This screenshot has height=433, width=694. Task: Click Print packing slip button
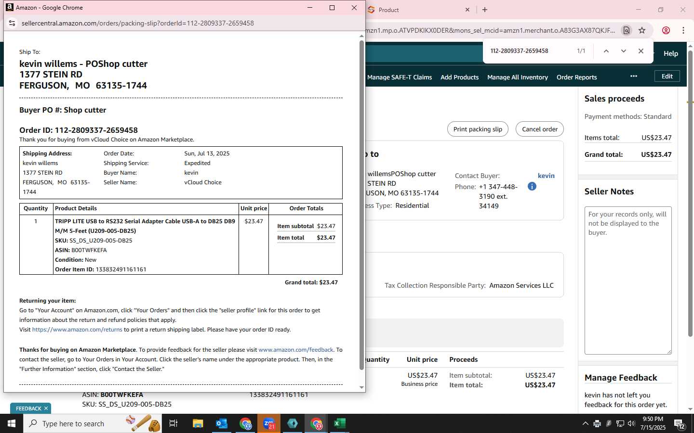click(478, 129)
